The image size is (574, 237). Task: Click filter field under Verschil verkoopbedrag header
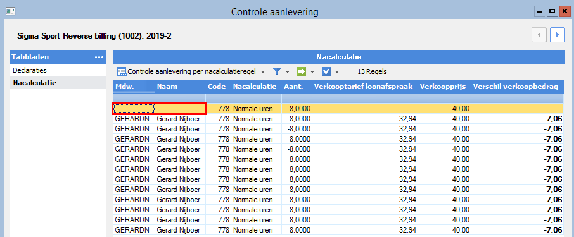(x=517, y=98)
